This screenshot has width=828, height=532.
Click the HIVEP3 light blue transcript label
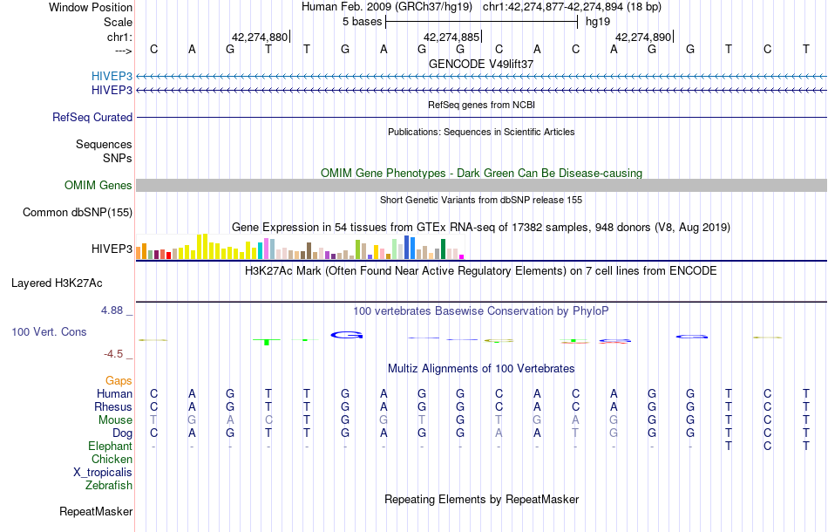pos(112,76)
